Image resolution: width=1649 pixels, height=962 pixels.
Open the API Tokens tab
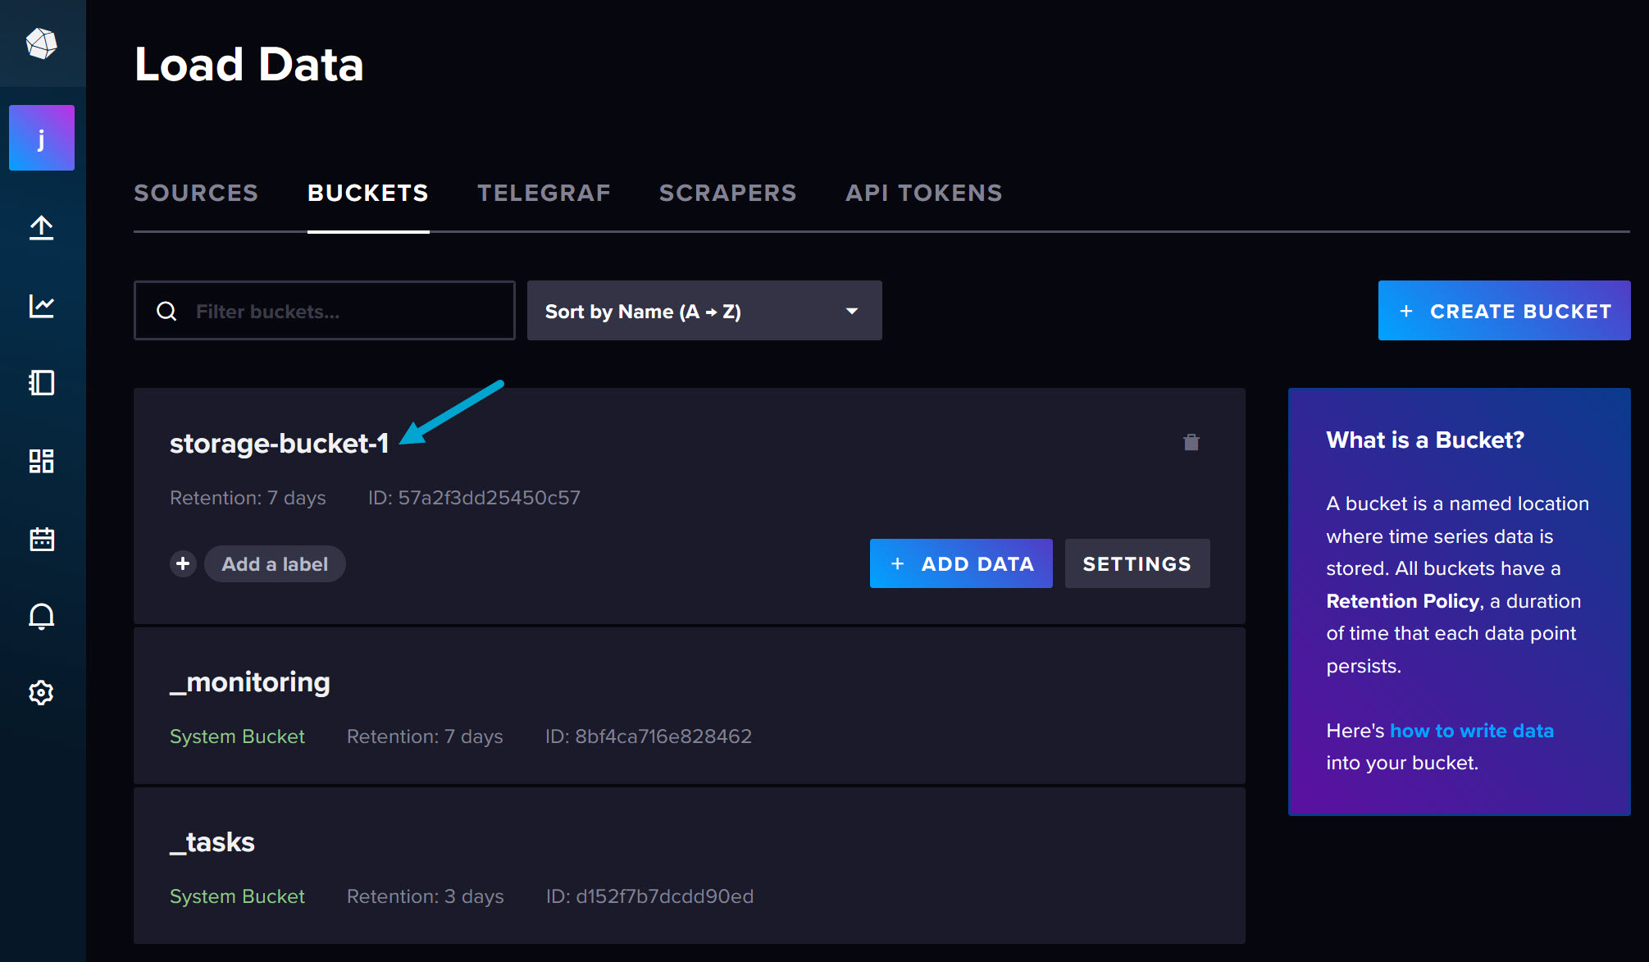click(924, 193)
